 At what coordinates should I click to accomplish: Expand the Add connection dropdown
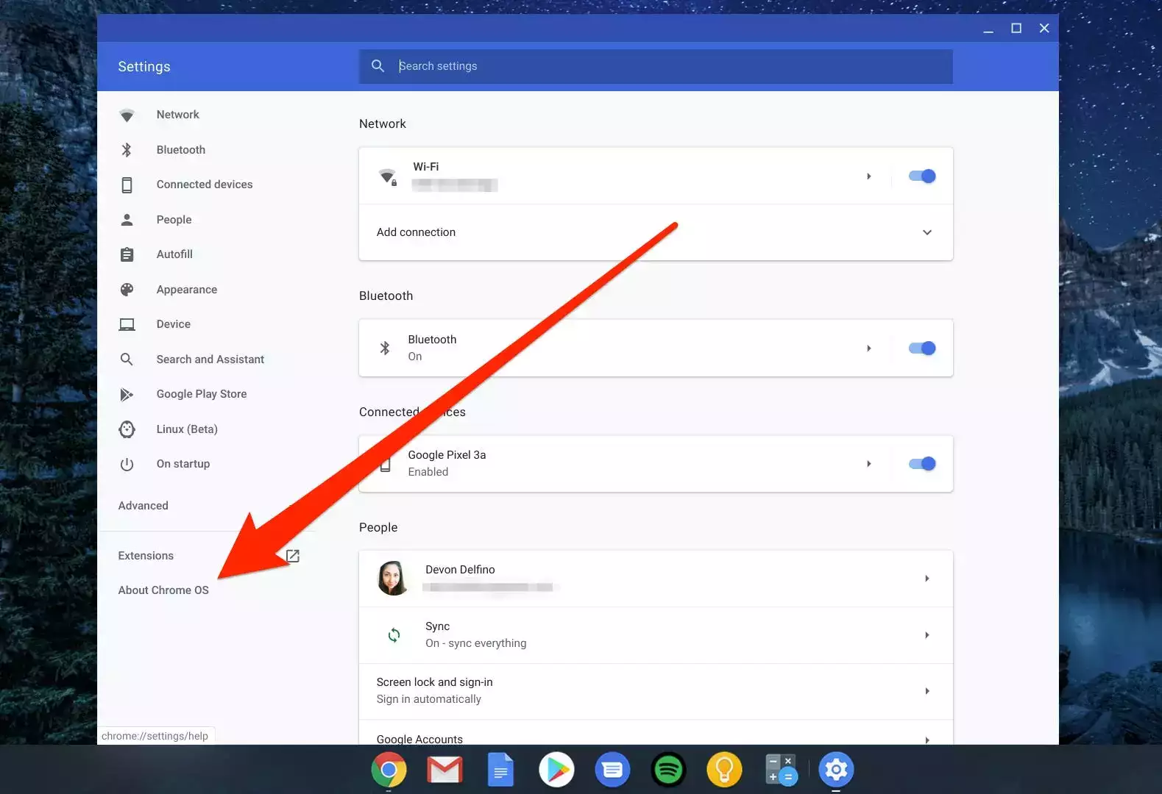[927, 232]
